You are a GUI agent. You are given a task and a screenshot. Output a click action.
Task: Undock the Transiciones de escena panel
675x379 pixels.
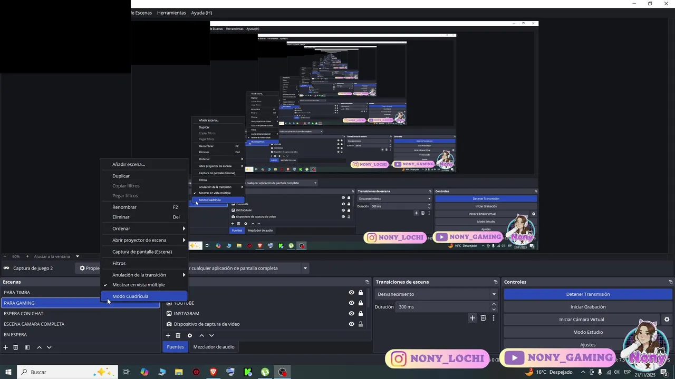[495, 282]
